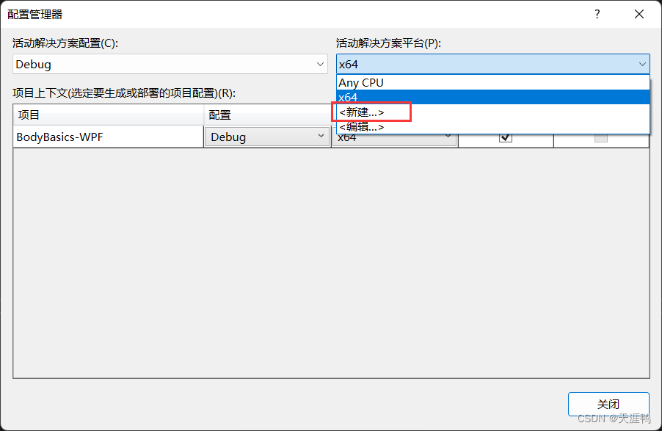Click the dropdown arrow in the project's platform cell
Image resolution: width=662 pixels, height=431 pixels.
point(448,137)
